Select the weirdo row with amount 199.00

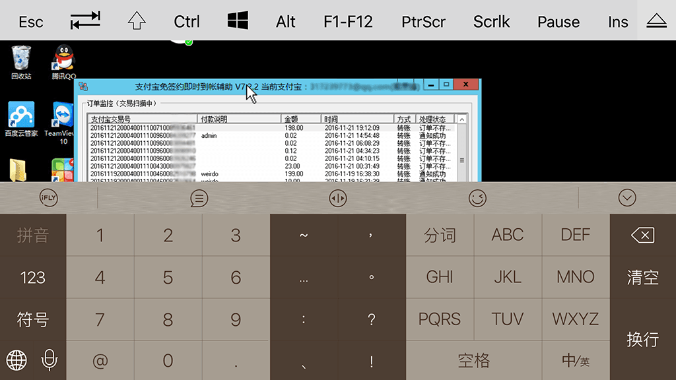click(271, 174)
